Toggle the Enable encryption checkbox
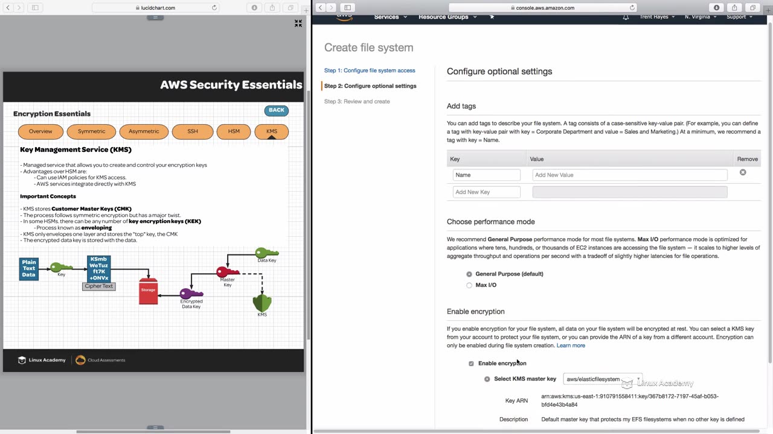The width and height of the screenshot is (773, 434). [x=471, y=363]
